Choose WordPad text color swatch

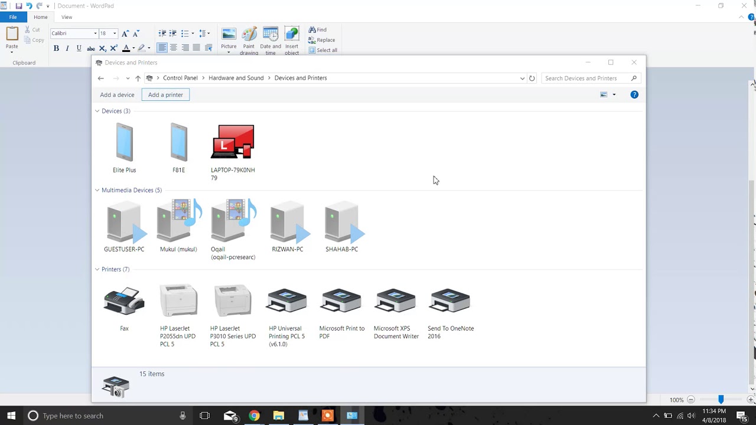click(x=126, y=48)
